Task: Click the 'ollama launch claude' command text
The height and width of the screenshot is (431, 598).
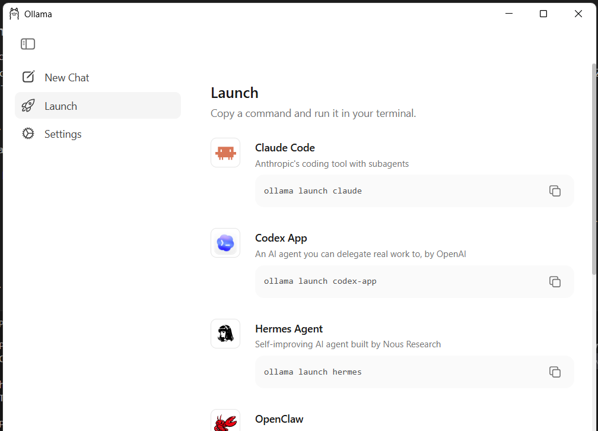Action: tap(313, 191)
